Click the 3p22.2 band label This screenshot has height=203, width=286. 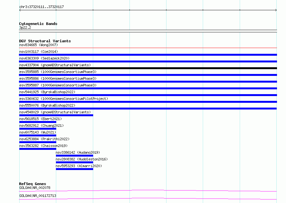pyautogui.click(x=25, y=28)
